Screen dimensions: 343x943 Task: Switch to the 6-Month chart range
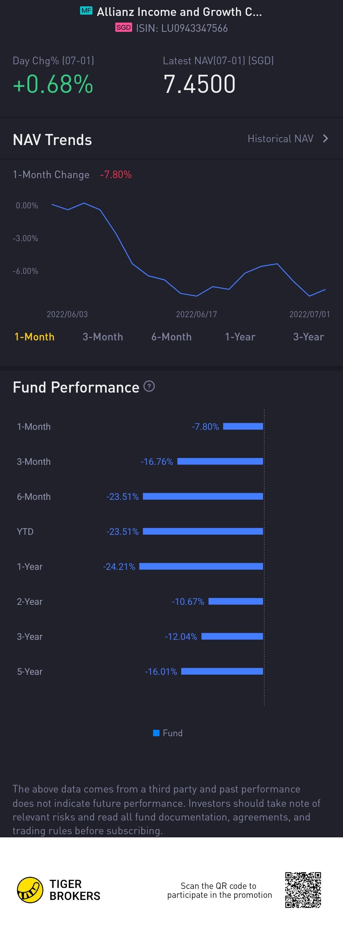point(171,337)
